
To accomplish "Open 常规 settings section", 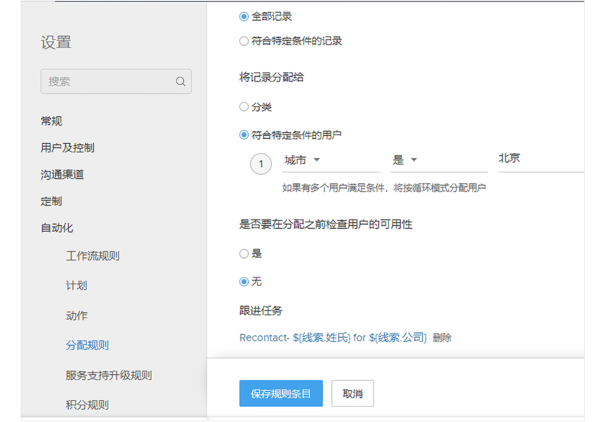I will point(51,121).
